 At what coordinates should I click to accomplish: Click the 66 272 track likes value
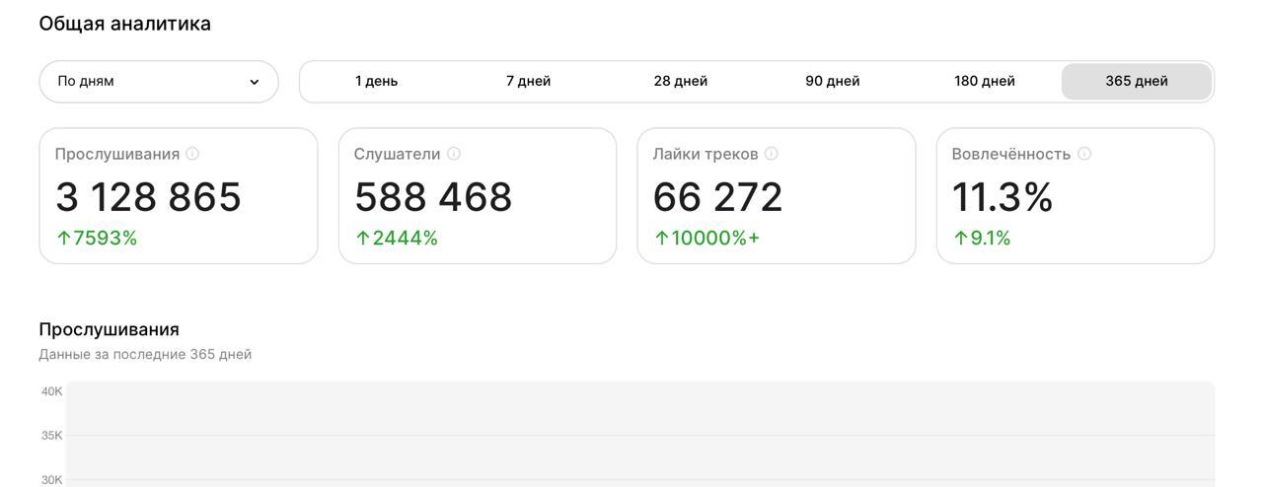tap(717, 197)
